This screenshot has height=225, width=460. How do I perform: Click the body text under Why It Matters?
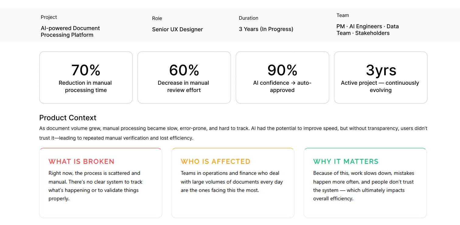coord(364,186)
